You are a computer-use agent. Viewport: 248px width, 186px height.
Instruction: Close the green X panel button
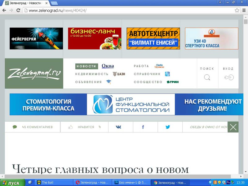tap(233, 127)
